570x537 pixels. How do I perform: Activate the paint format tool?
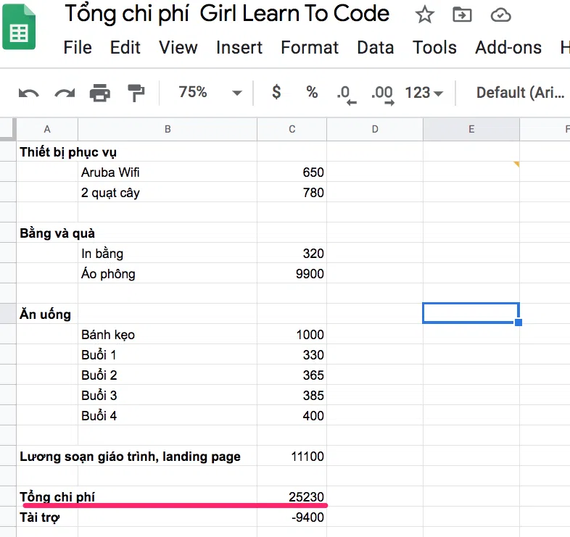point(136,93)
